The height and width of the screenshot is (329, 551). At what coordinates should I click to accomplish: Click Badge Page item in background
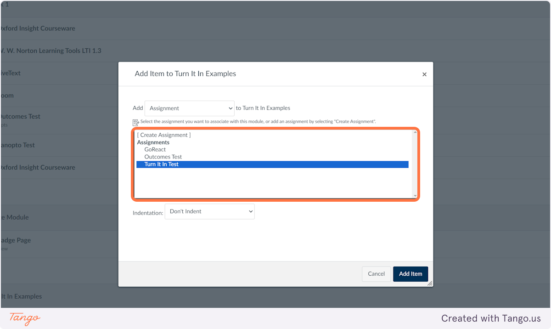(x=16, y=240)
